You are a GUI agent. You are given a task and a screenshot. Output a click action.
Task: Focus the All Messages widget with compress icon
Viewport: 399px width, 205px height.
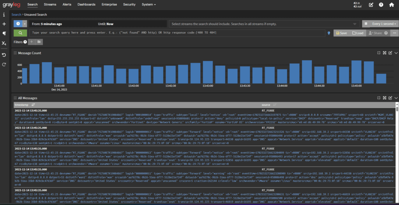coord(379,98)
